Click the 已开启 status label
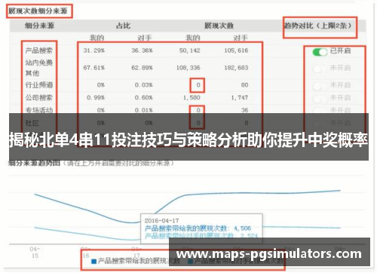Image resolution: width=377 pixels, height=273 pixels. click(340, 51)
